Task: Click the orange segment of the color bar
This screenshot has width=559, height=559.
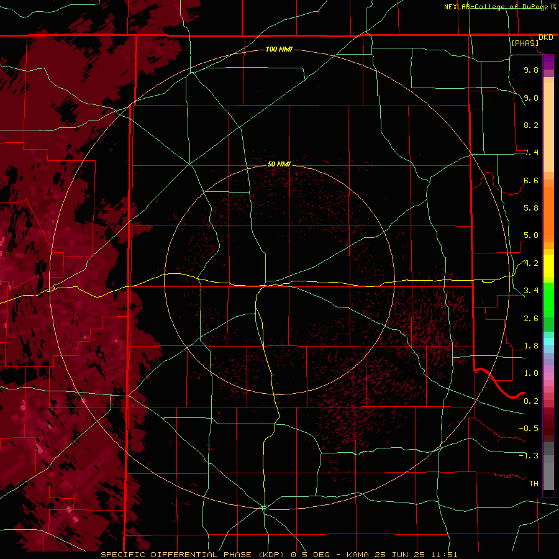Action: tap(548, 214)
